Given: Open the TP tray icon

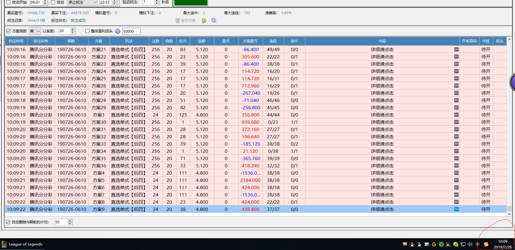Looking at the screenshot, I should point(427,244).
